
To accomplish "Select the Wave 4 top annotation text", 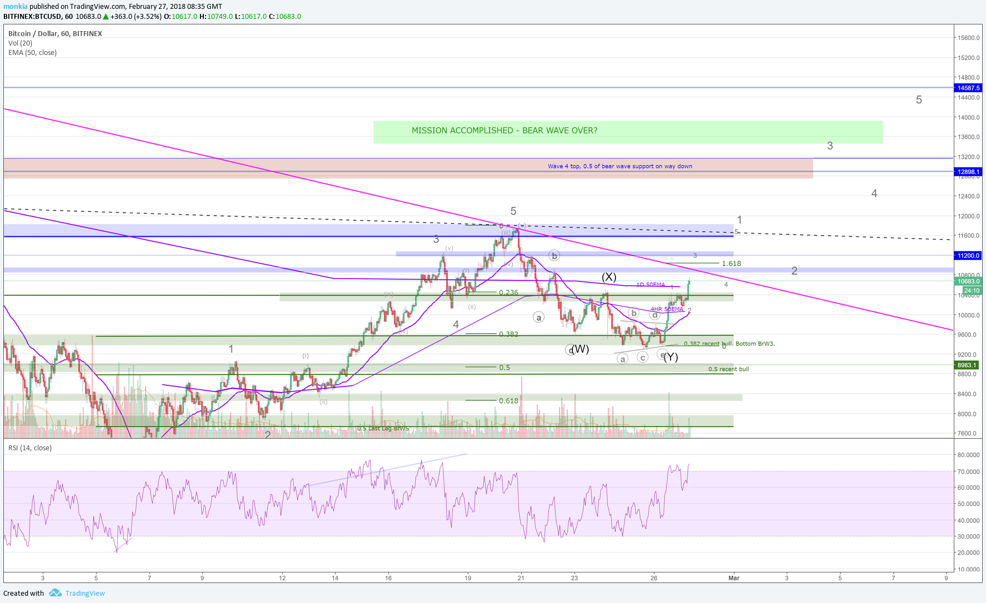I will click(x=620, y=166).
